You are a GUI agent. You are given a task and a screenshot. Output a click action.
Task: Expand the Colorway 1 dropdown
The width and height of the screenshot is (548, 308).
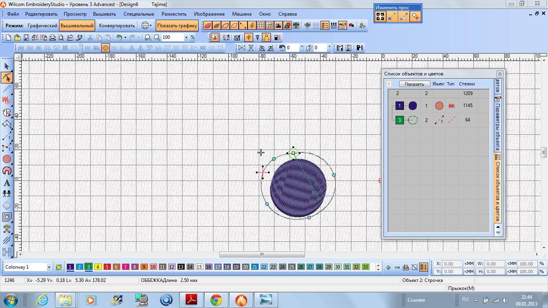click(x=49, y=267)
